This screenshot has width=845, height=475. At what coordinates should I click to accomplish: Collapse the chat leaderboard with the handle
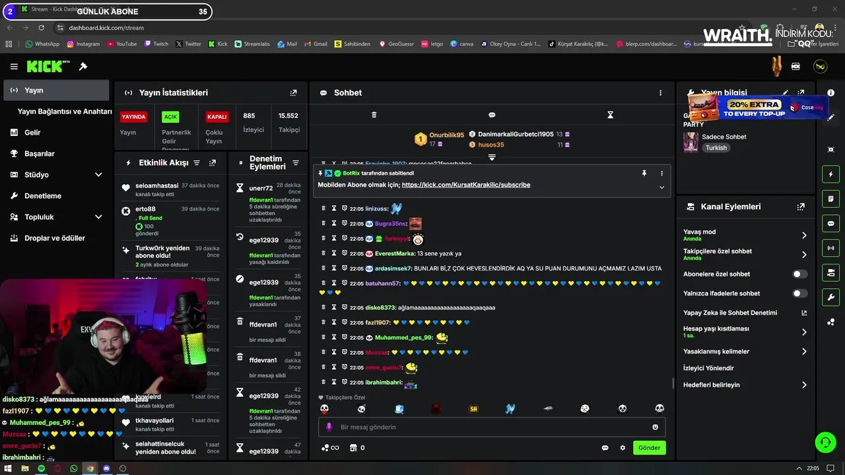click(x=492, y=157)
